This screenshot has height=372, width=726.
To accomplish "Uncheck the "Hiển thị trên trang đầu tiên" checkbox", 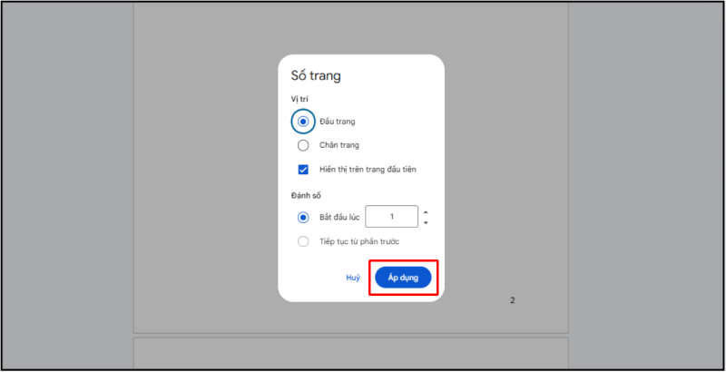I will tap(303, 169).
